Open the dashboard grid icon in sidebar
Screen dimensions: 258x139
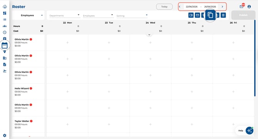tap(5, 13)
